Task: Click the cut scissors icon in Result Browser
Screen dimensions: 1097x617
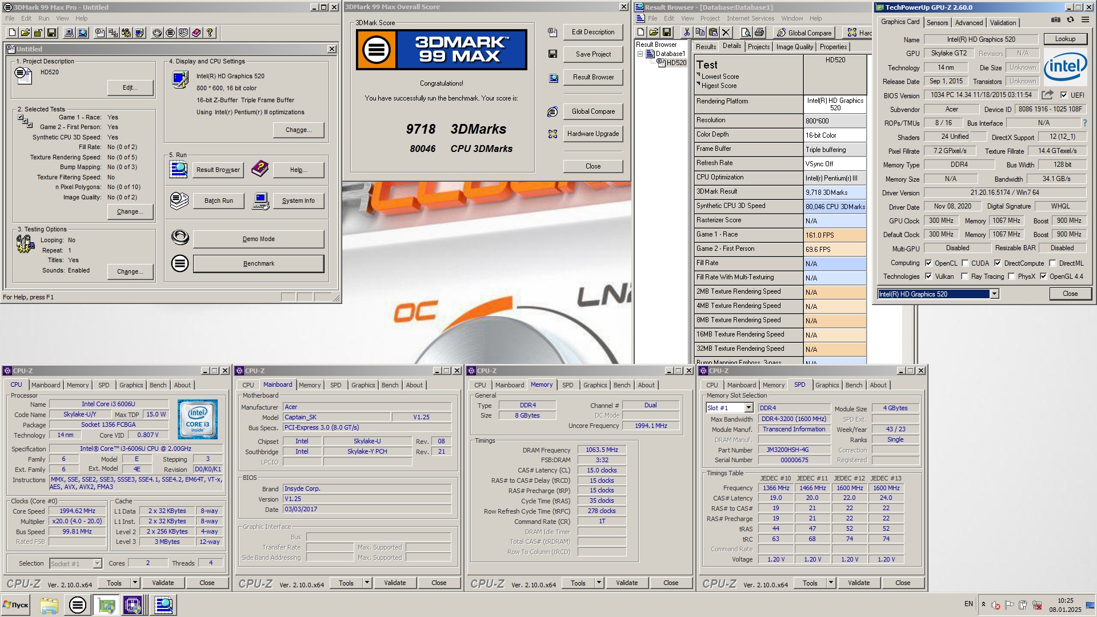Action: click(687, 33)
